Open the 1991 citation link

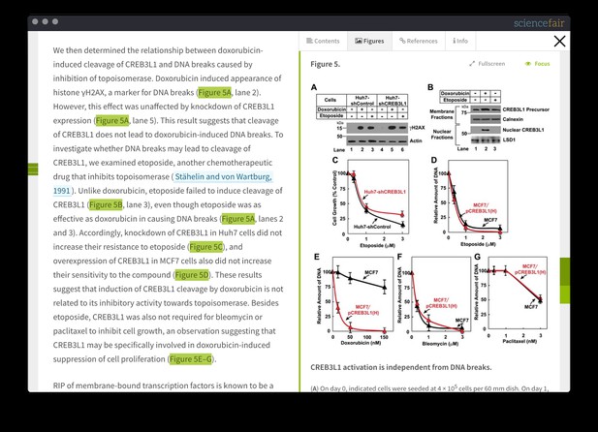(61, 191)
